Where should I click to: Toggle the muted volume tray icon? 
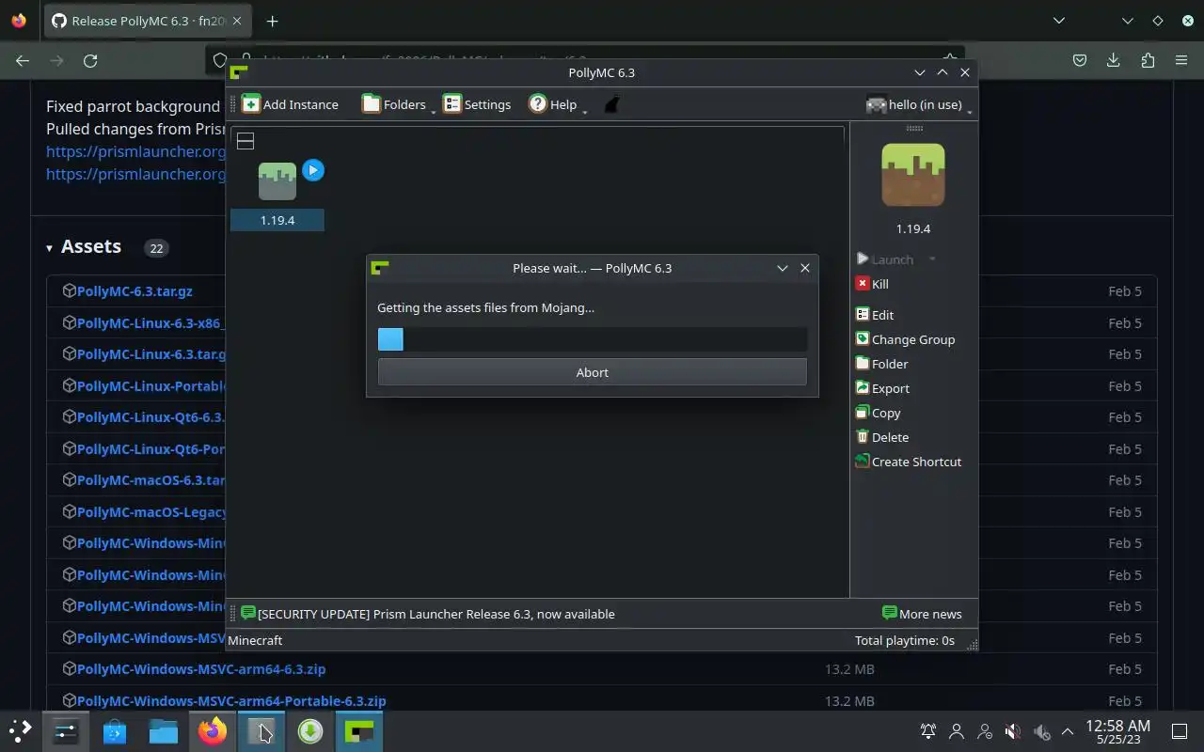[1013, 731]
